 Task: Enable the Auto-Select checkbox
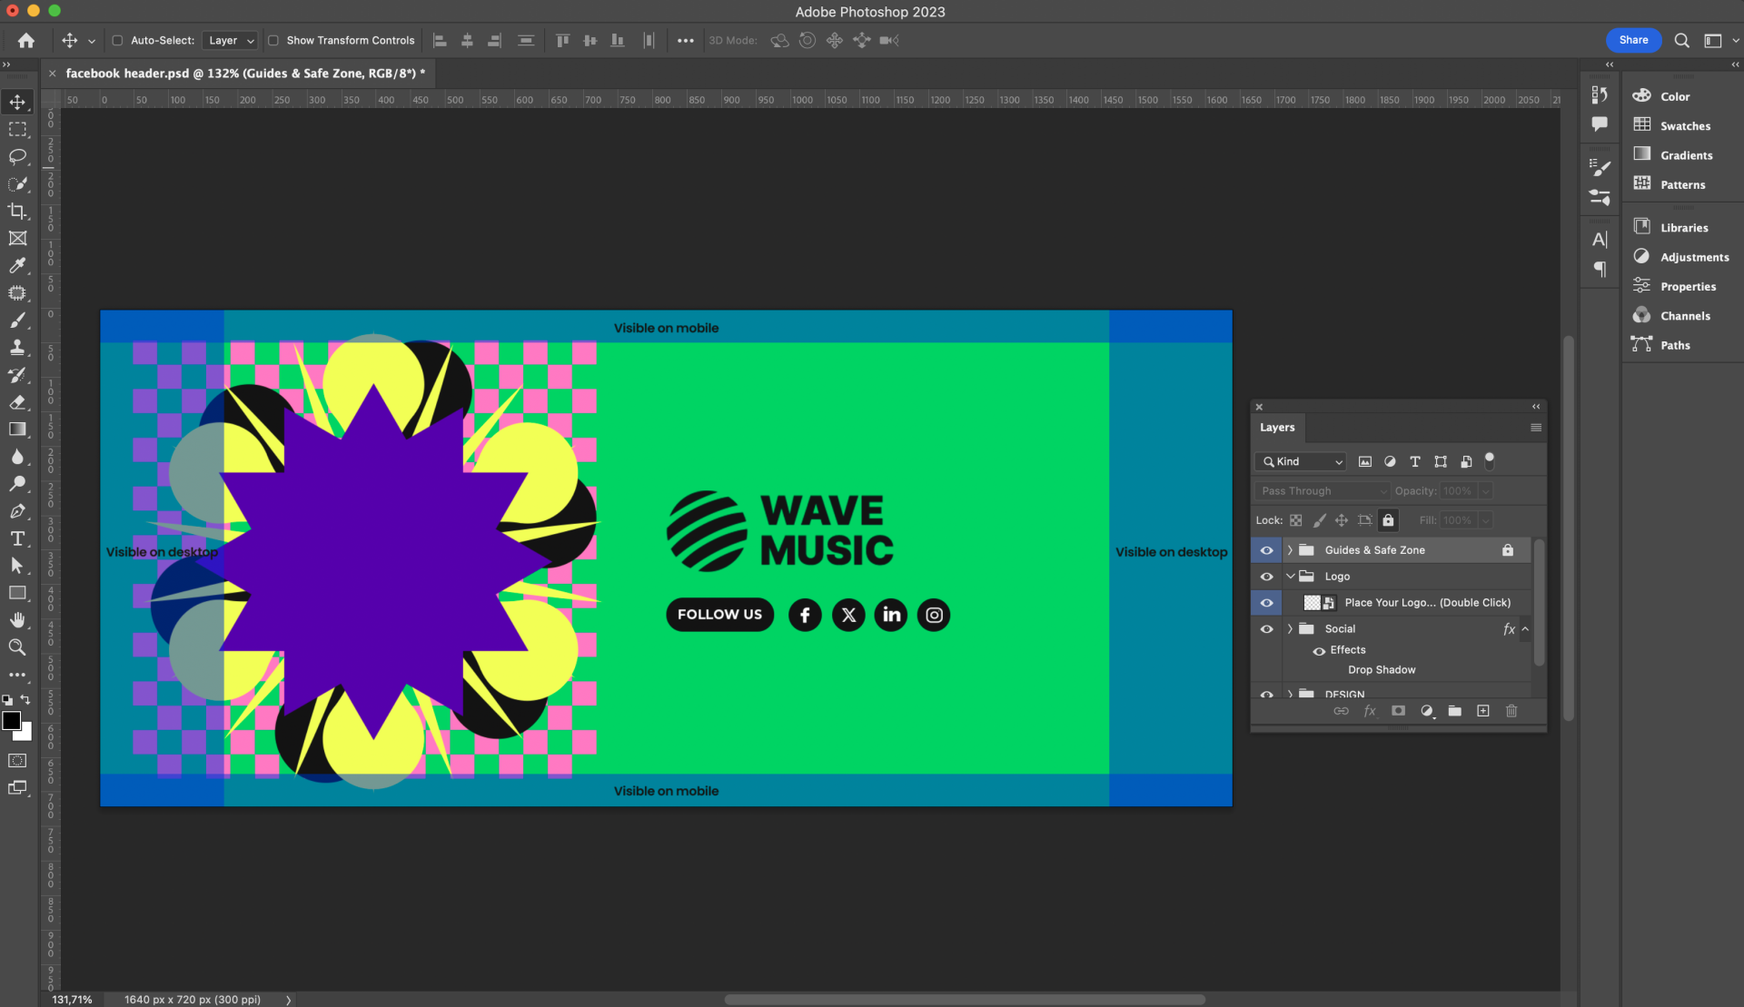coord(117,40)
